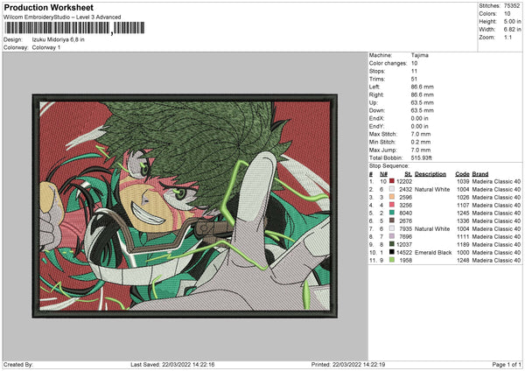
Task: Select the brown swatch with 2676 stitches
Action: (x=392, y=220)
